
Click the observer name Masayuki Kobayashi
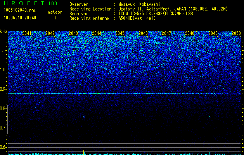(139, 4)
